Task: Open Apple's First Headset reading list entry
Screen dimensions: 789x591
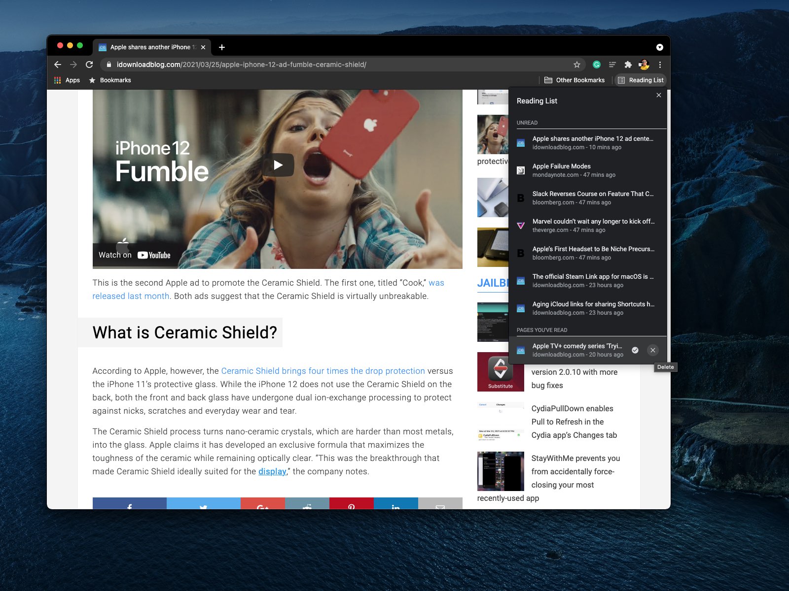Action: [588, 253]
